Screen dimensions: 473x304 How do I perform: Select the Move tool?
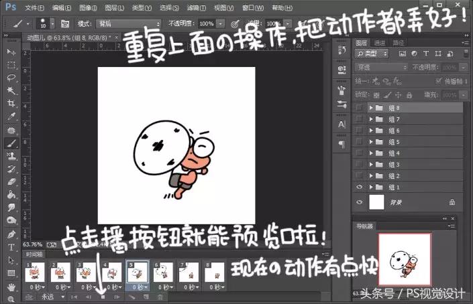pos(11,52)
